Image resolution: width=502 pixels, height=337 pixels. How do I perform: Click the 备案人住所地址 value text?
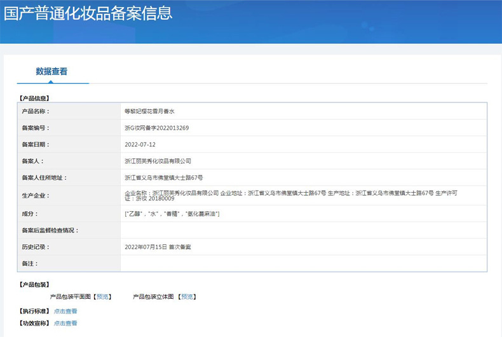point(163,178)
